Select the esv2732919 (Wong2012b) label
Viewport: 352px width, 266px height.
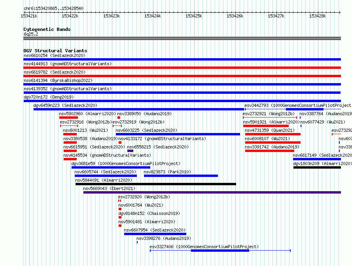138,122
